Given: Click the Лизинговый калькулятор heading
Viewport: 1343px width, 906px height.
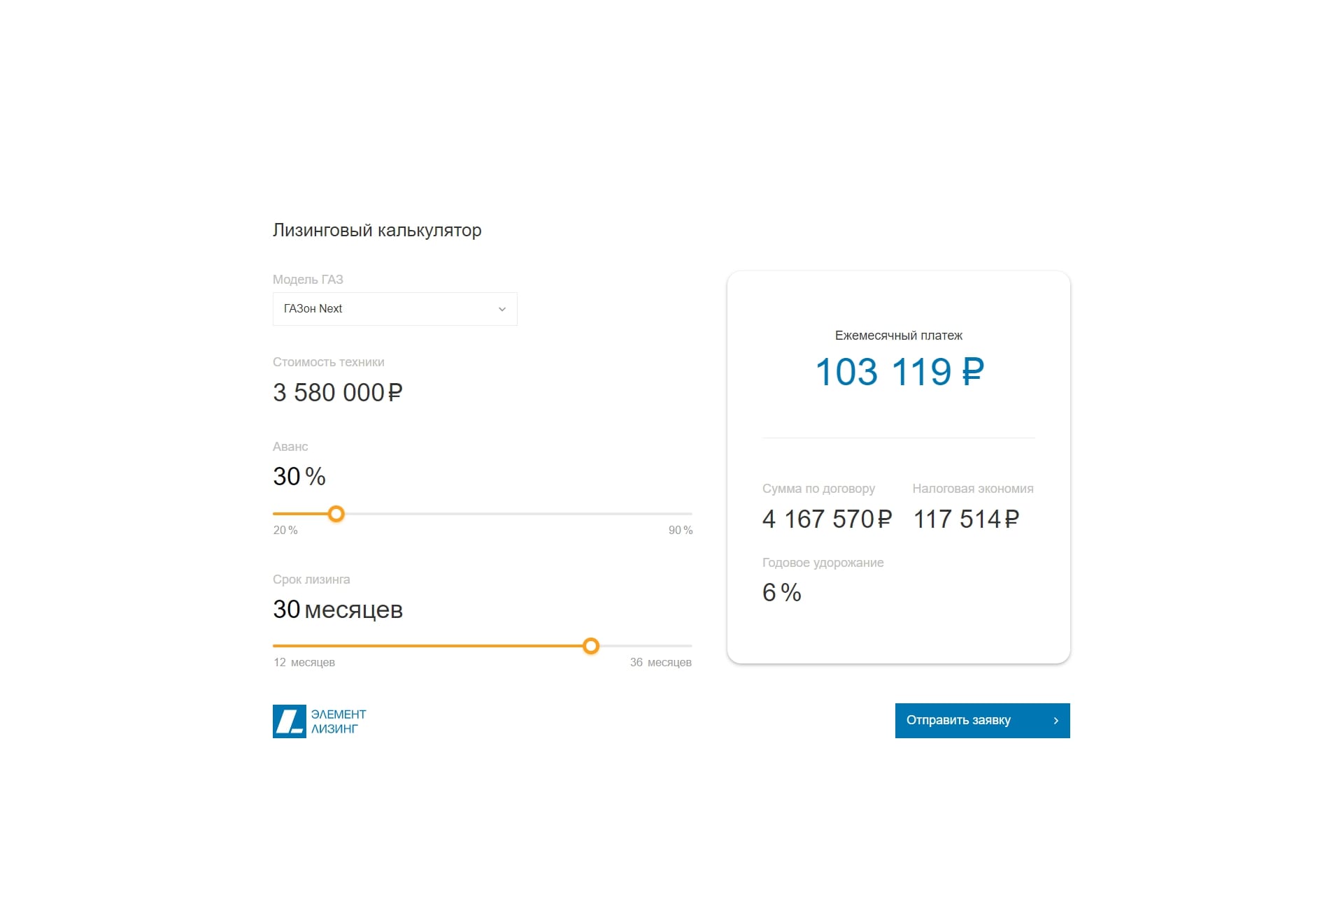Looking at the screenshot, I should click(x=377, y=230).
